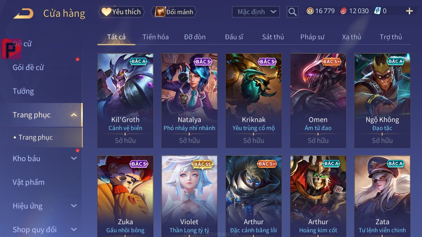The width and height of the screenshot is (422, 237).
Task: Expand the Kho báu menu section
Action: click(74, 158)
